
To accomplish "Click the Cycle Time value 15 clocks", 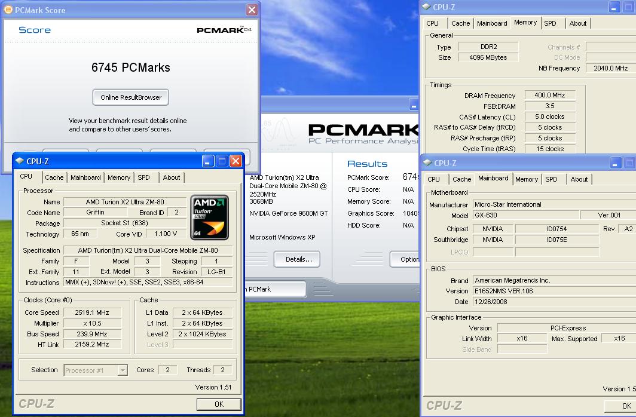I will 550,149.
